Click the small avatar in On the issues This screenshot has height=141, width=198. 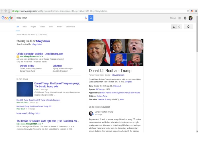coord(91,113)
